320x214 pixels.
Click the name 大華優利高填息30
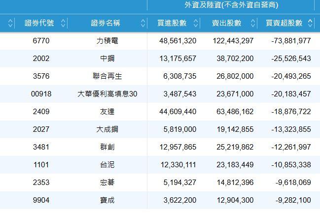(107, 94)
